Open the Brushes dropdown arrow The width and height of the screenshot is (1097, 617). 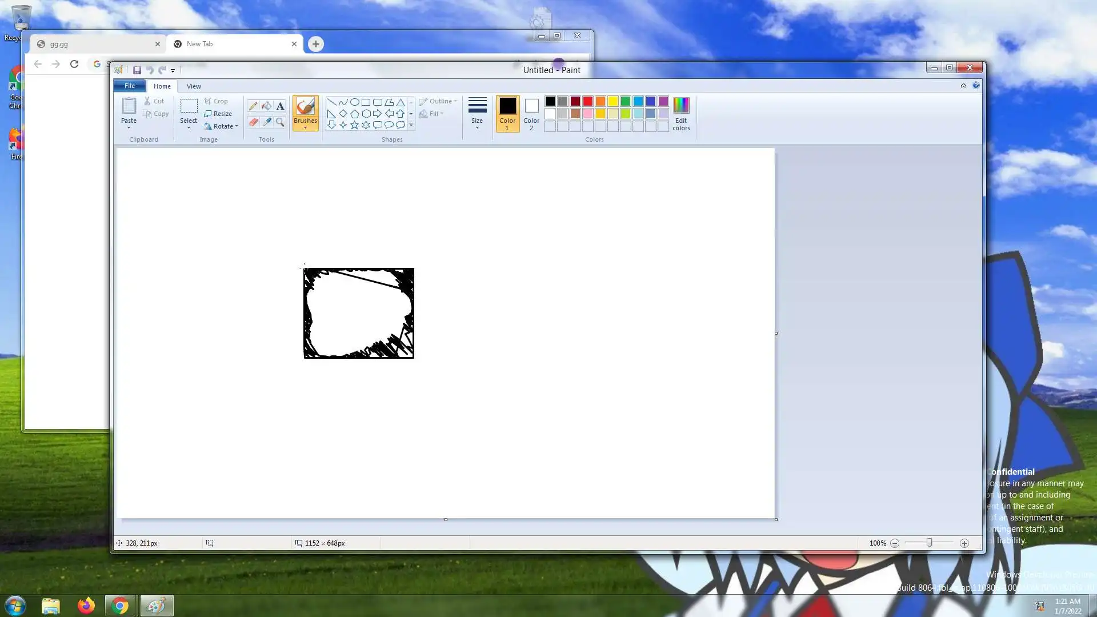(x=305, y=127)
